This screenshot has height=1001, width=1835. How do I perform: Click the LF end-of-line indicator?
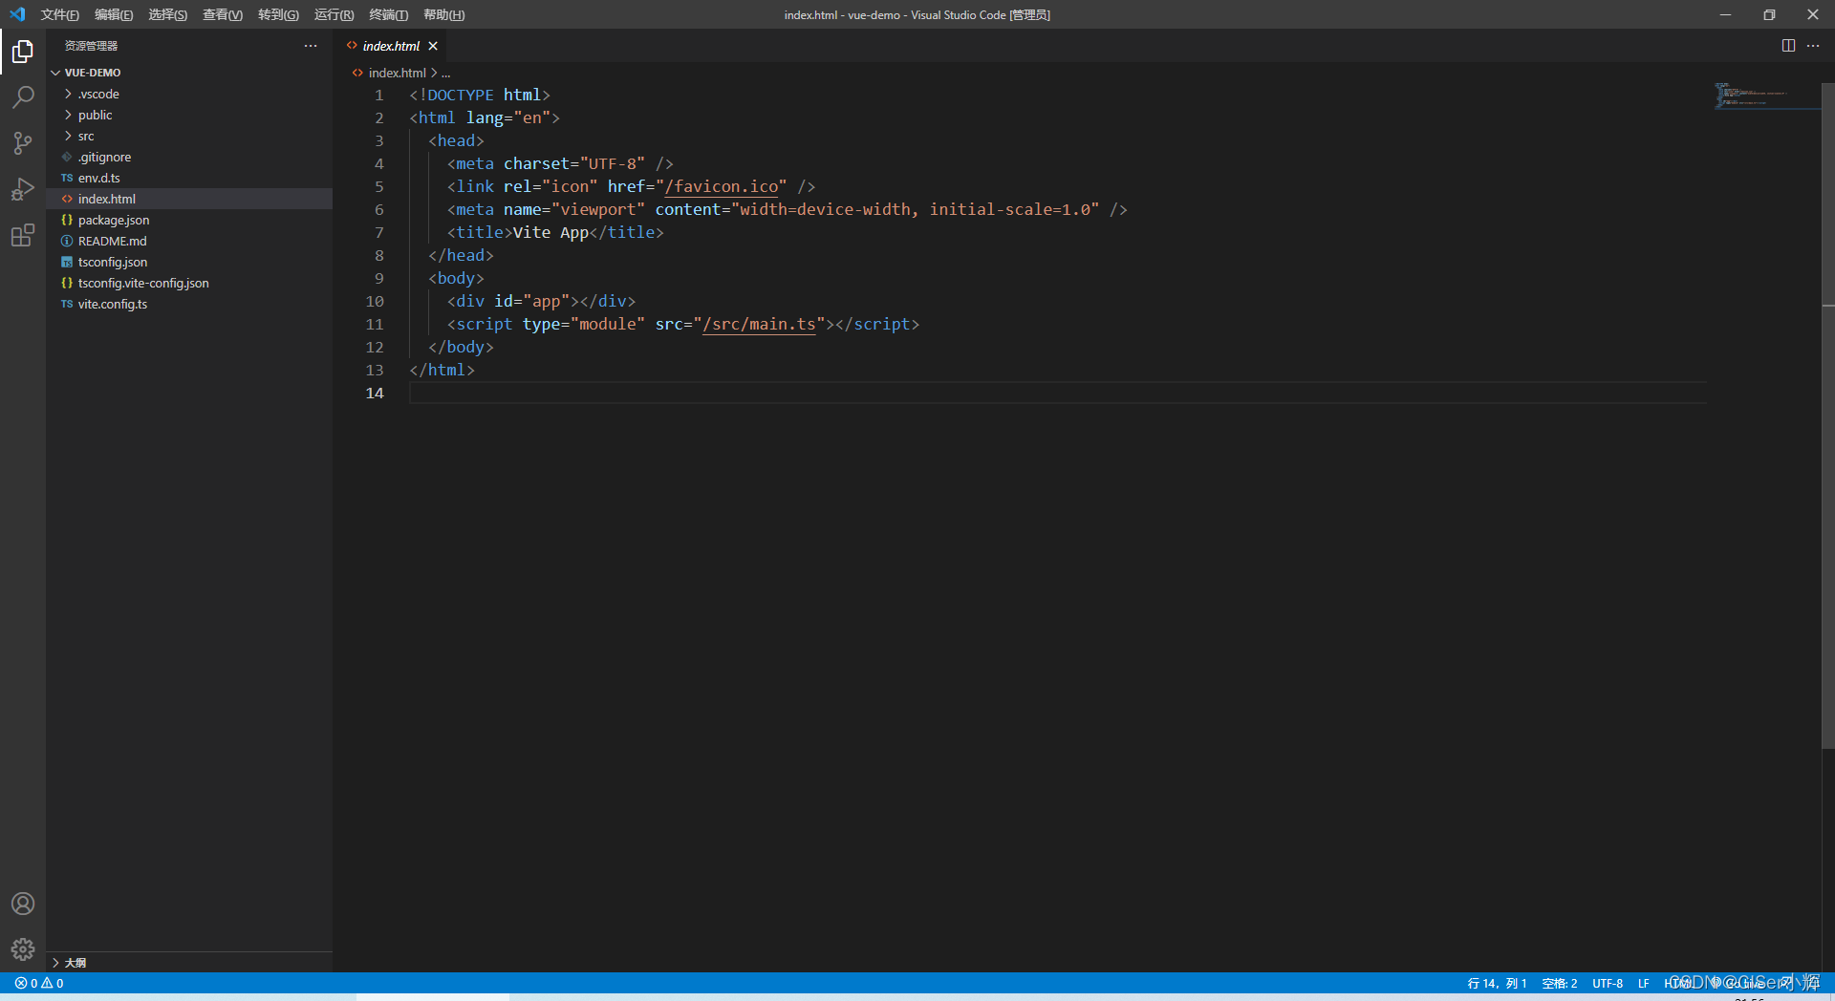pyautogui.click(x=1643, y=983)
